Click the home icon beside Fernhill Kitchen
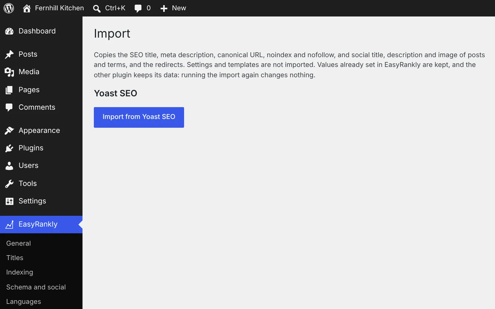The image size is (495, 309). point(27,8)
